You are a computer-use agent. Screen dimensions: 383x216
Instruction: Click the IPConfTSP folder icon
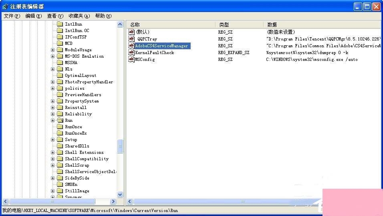click(60, 37)
